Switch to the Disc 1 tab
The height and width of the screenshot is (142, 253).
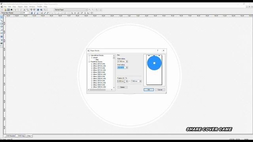point(29,136)
